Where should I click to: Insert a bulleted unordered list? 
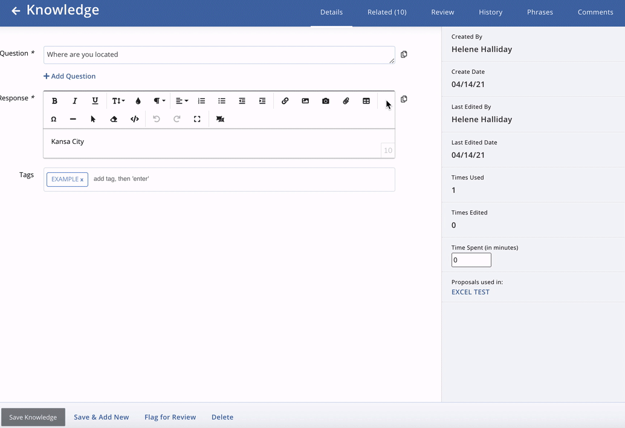(222, 101)
